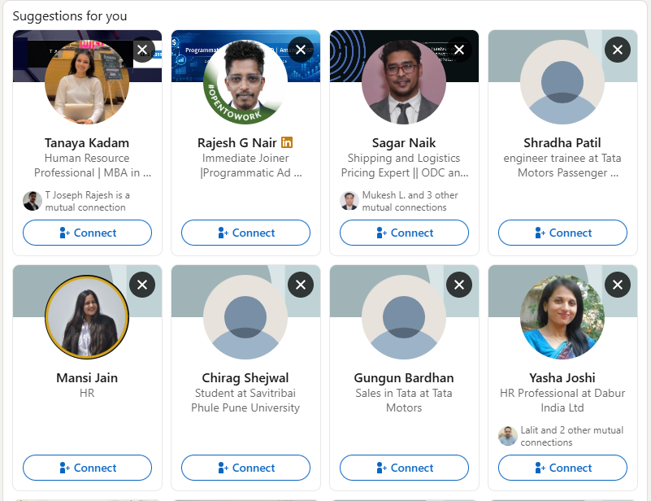Connect with Yasha Joshi
This screenshot has width=651, height=501.
point(562,468)
